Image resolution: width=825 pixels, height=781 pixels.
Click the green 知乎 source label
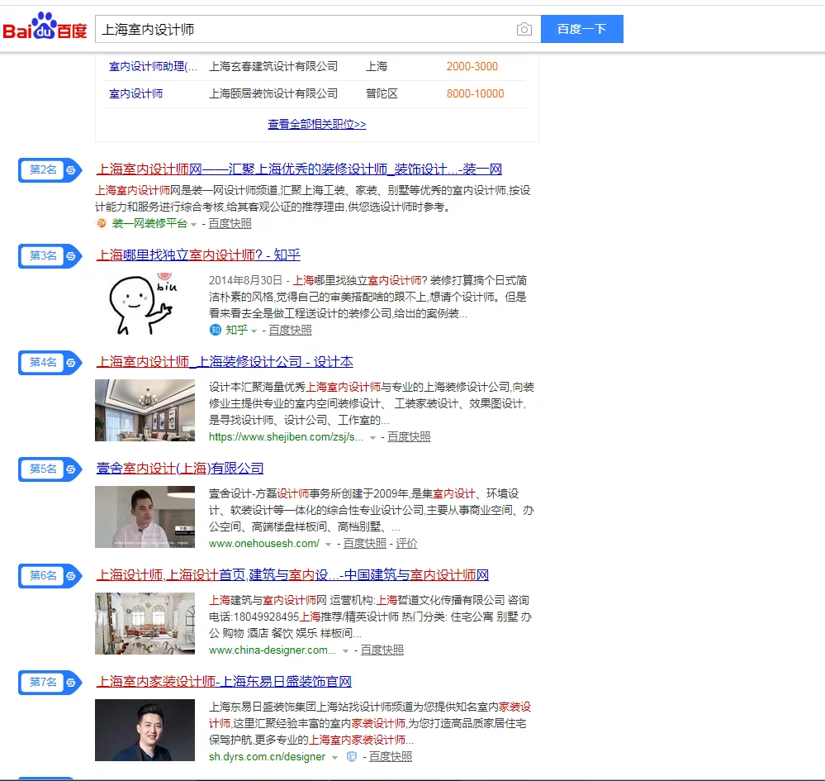tap(237, 330)
